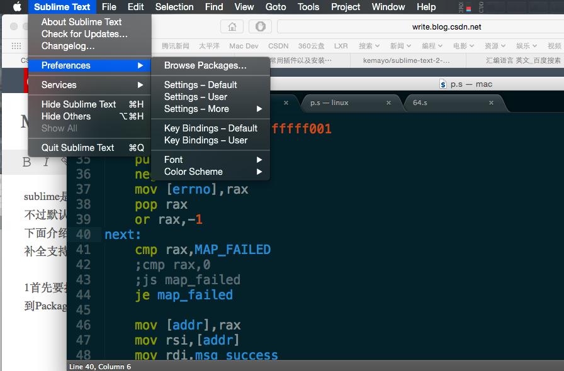
Task: Expand the Color Scheme submenu
Action: click(210, 172)
